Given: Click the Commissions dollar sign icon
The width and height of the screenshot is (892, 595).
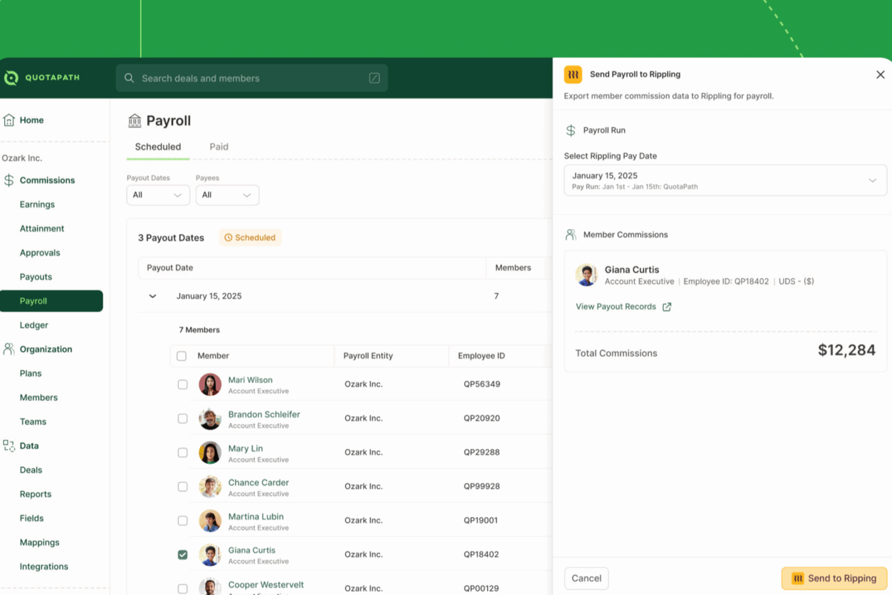Looking at the screenshot, I should coord(9,180).
